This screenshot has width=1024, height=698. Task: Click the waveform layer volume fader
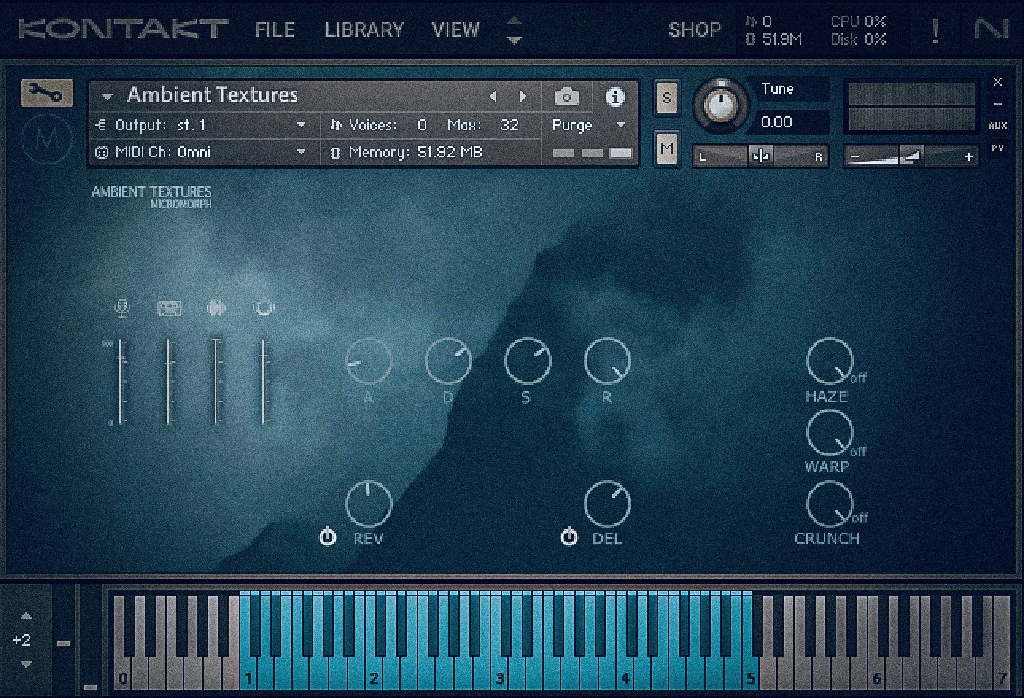click(215, 381)
